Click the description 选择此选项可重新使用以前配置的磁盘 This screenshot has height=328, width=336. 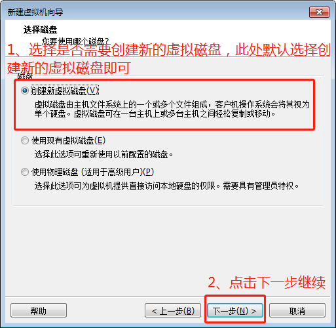(103, 155)
